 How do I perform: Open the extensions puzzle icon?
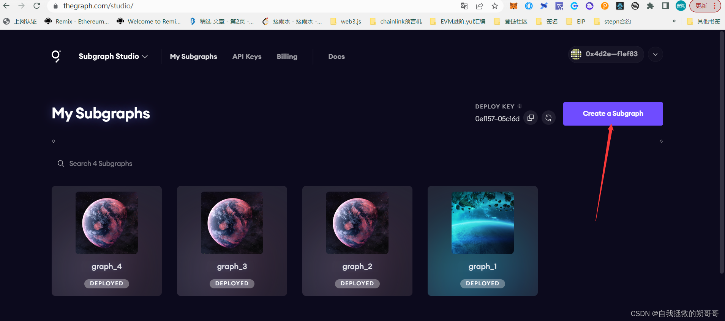(x=650, y=6)
